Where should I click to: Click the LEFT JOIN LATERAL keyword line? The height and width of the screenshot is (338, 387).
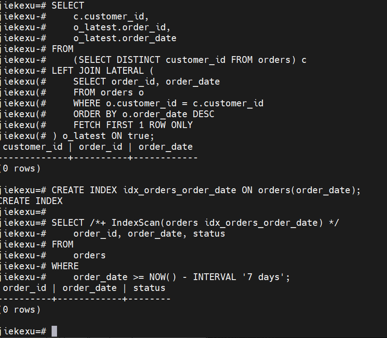103,71
